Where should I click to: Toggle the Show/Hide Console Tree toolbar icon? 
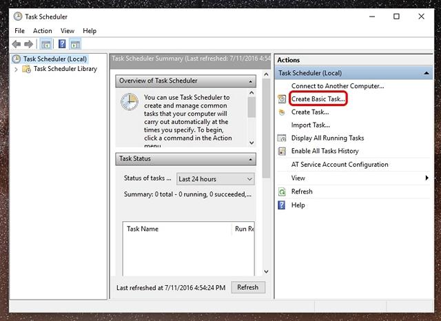point(46,44)
